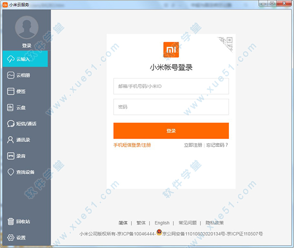The width and height of the screenshot is (294, 248).
Task: Focus the 密码 password field
Action: tap(171, 107)
